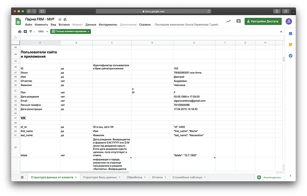Open the 100% zoom dropdown
The height and width of the screenshot is (196, 307).
[43, 31]
